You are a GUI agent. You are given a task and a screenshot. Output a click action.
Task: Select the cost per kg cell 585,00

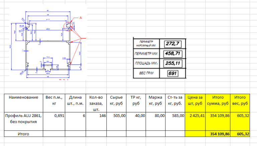pyautogui.click(x=175, y=122)
